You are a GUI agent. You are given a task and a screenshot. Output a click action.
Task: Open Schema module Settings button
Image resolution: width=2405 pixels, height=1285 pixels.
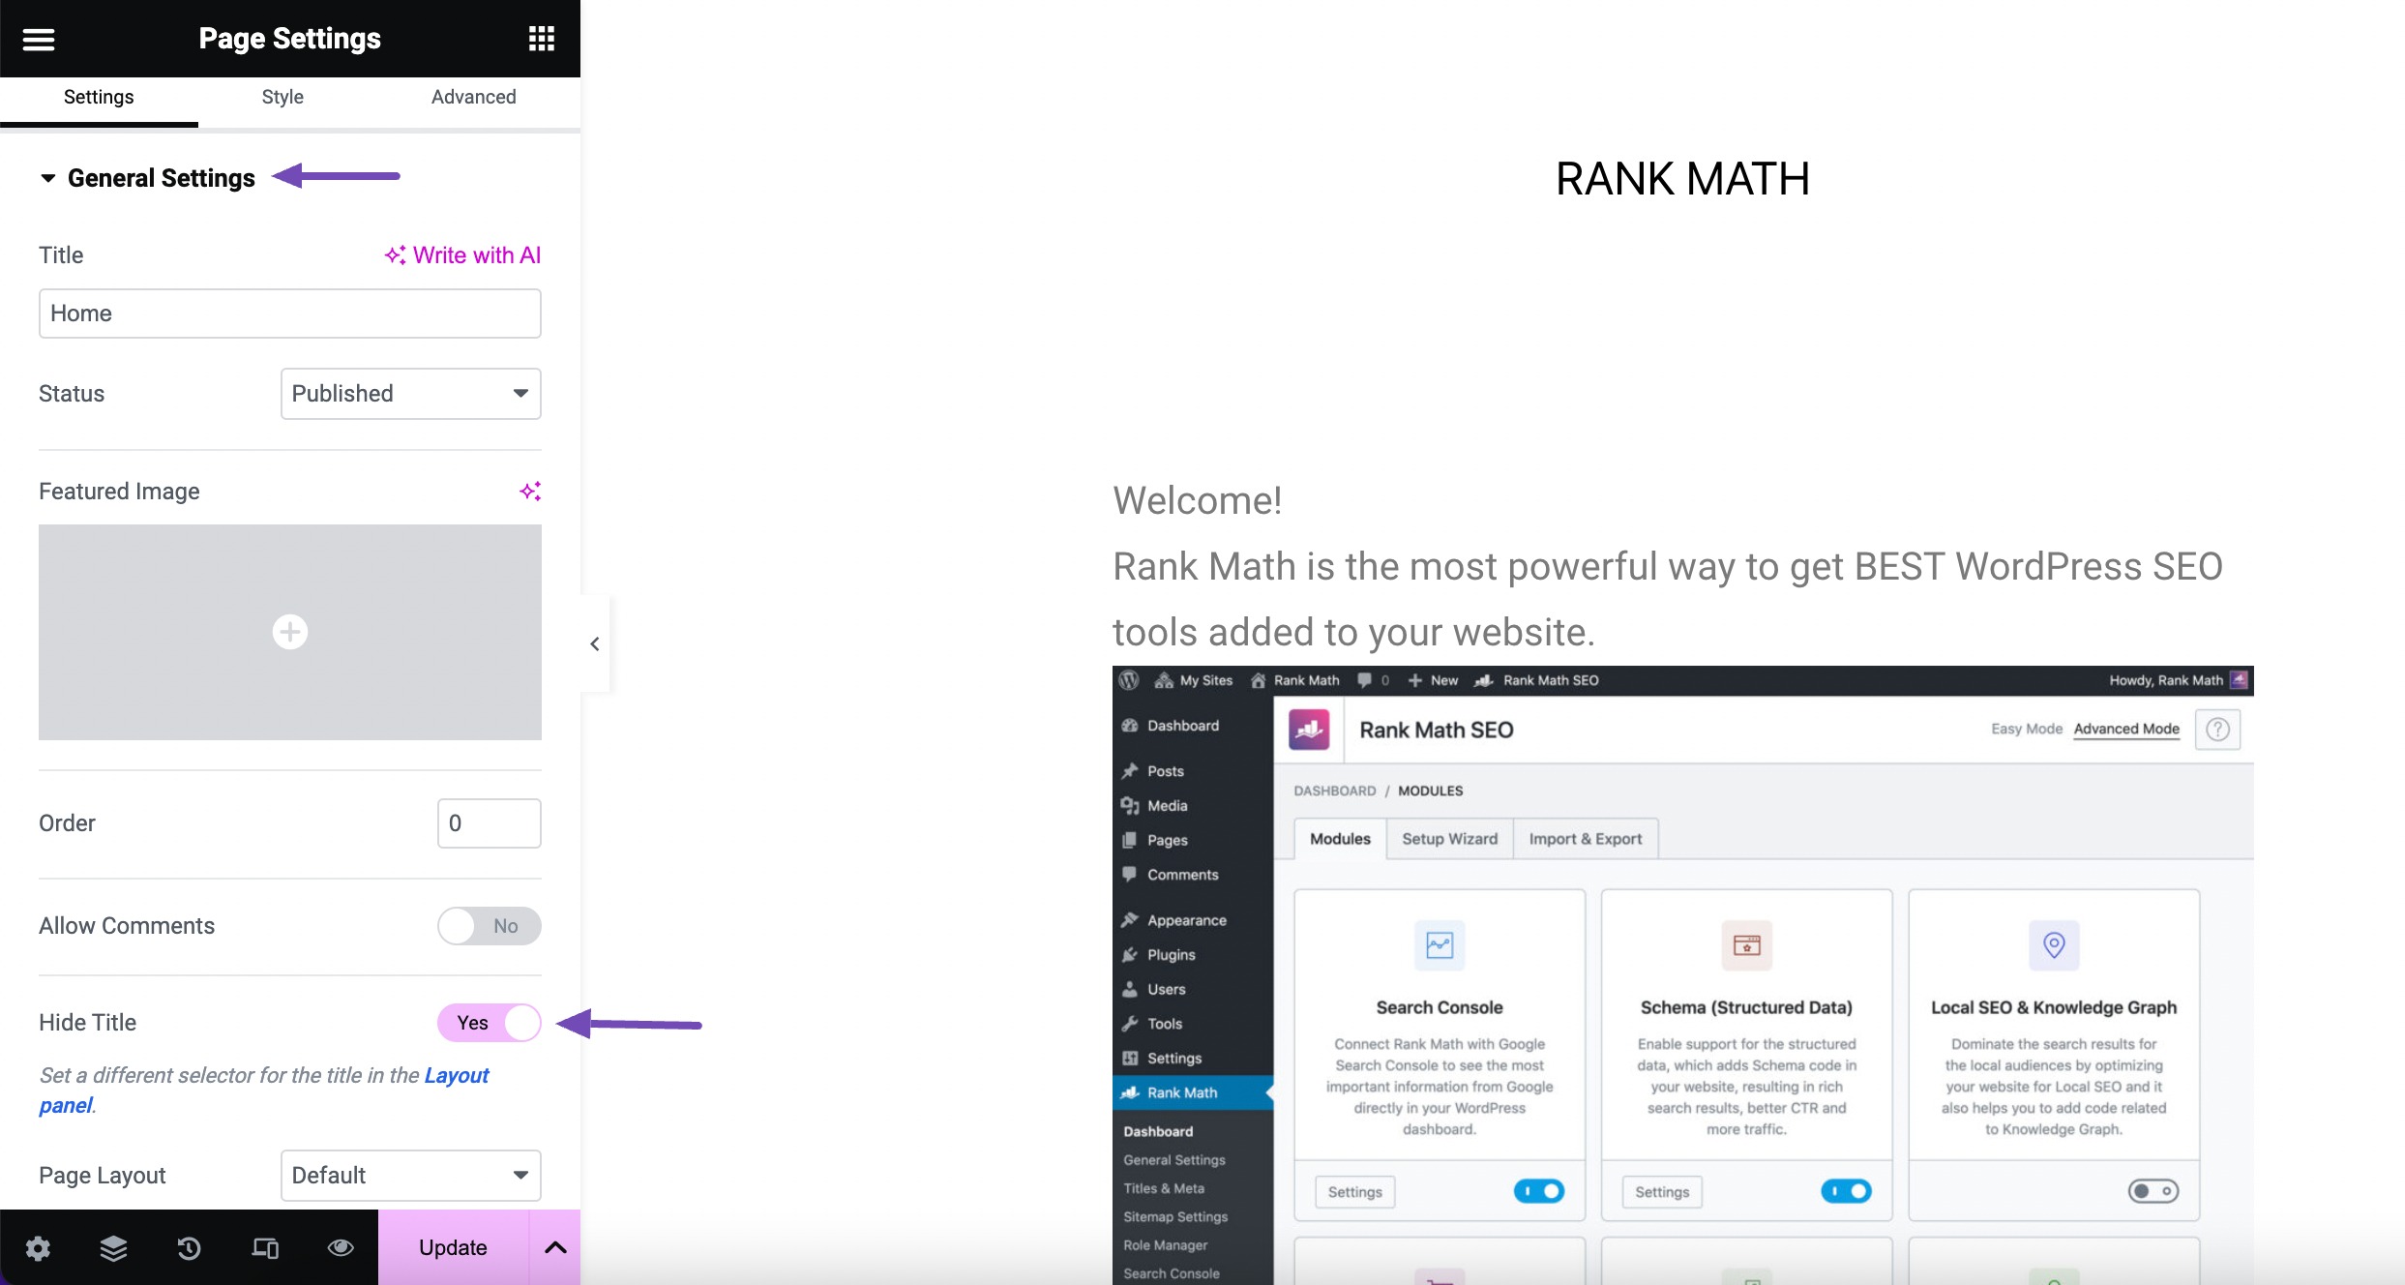point(1662,1192)
